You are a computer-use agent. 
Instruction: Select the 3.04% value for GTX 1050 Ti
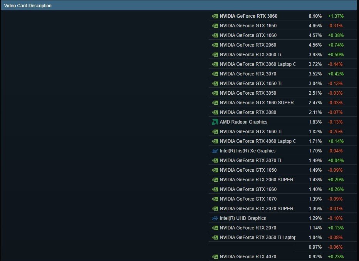click(315, 83)
